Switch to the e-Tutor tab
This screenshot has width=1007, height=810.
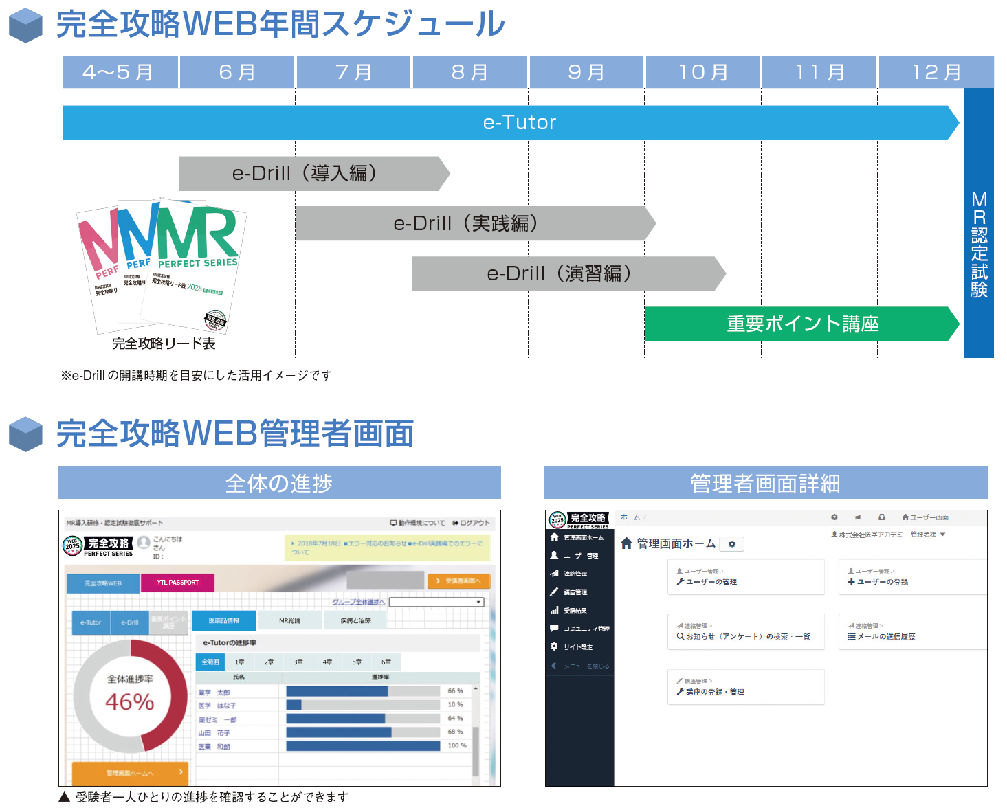91,622
